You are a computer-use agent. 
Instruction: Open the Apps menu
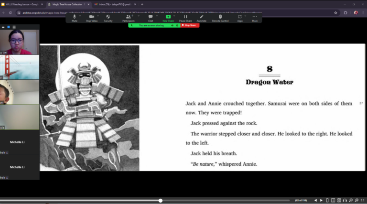[240, 18]
